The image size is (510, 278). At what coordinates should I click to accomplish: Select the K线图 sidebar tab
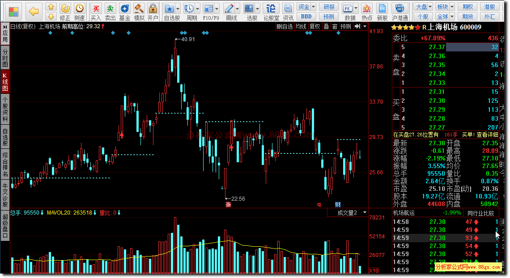click(5, 81)
